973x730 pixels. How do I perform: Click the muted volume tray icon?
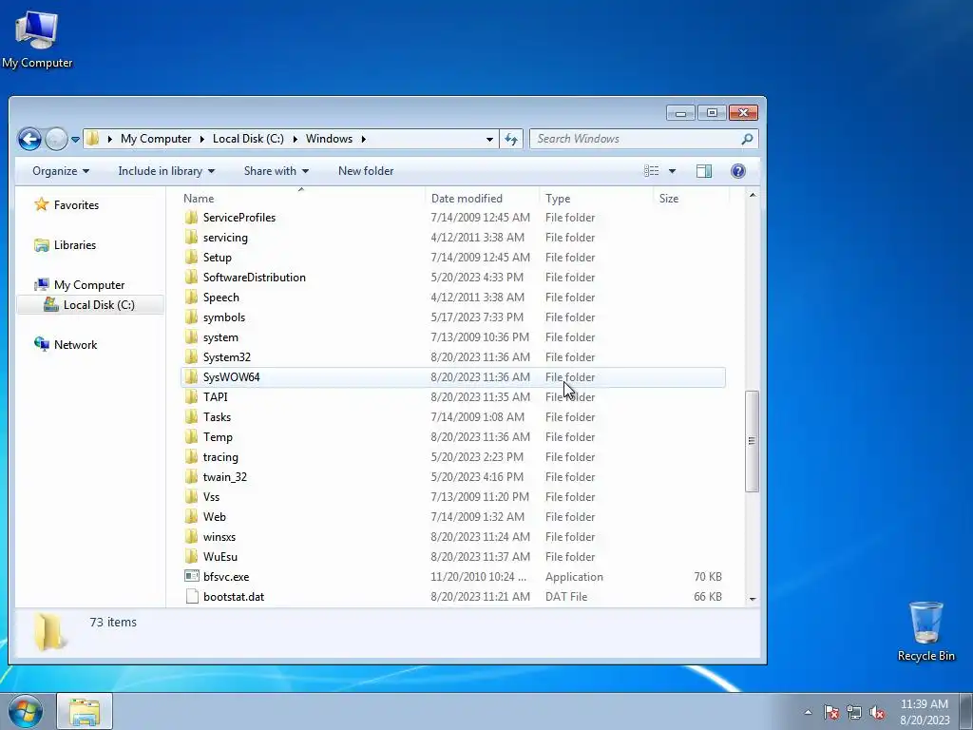click(x=877, y=712)
